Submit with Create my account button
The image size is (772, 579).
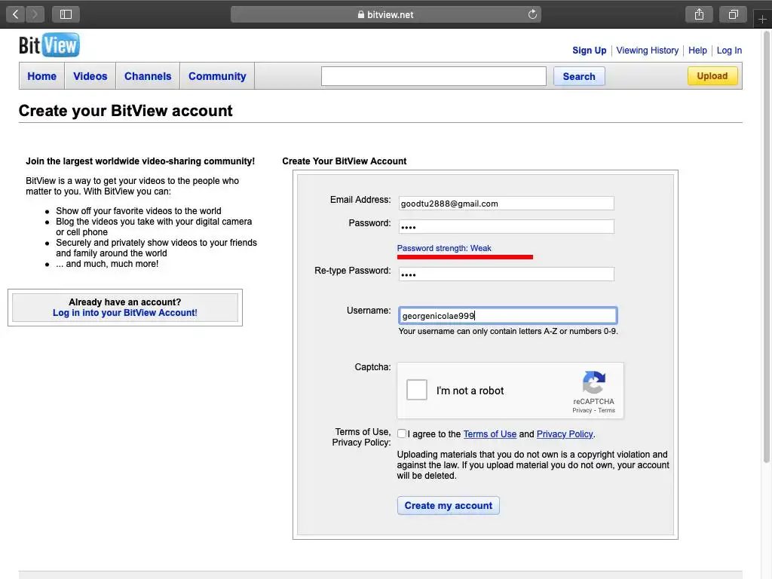click(x=448, y=506)
